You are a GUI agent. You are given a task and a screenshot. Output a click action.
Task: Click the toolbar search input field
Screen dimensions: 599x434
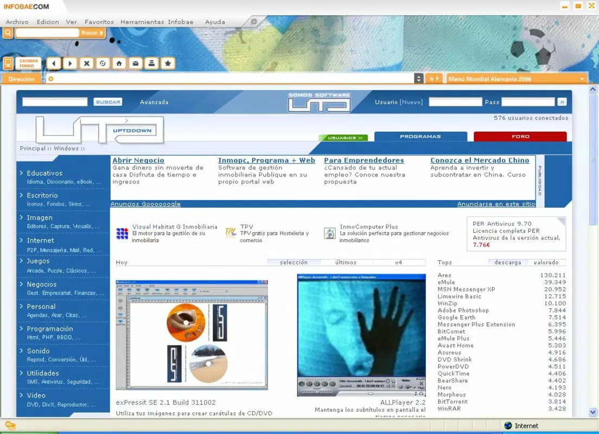point(47,33)
